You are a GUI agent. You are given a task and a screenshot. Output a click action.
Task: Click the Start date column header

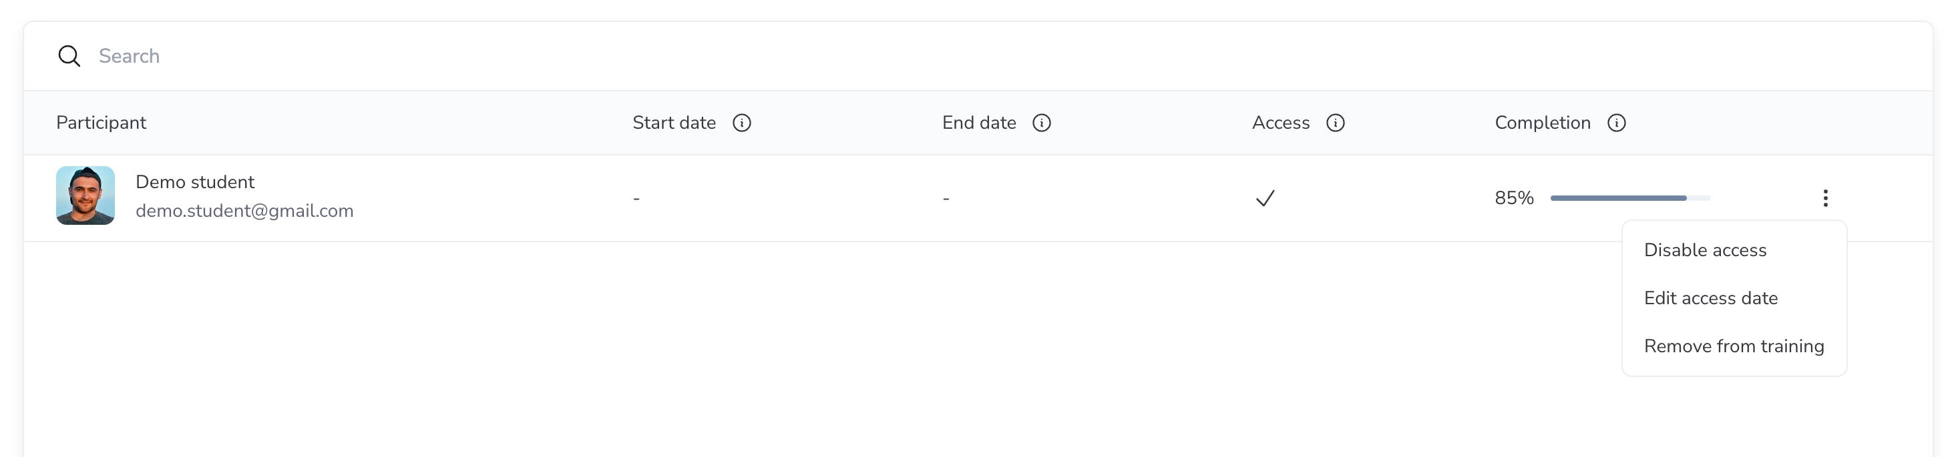pos(674,123)
